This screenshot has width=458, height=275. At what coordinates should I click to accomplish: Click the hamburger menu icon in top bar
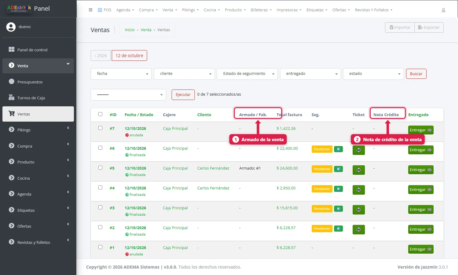point(90,10)
